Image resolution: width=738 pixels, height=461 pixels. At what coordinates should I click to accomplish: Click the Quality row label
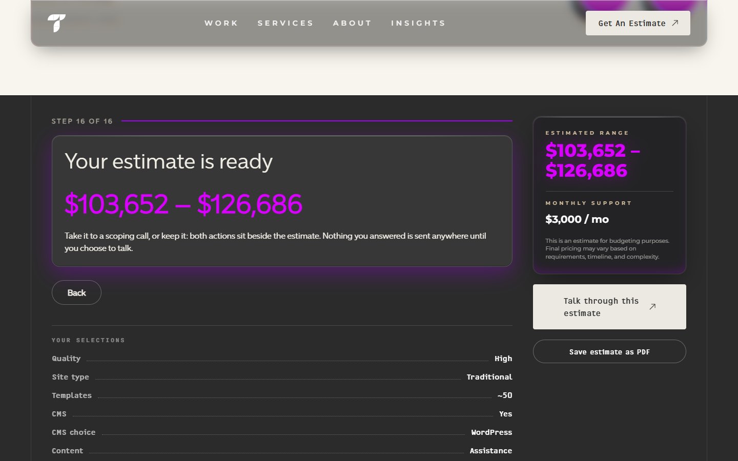tap(66, 359)
